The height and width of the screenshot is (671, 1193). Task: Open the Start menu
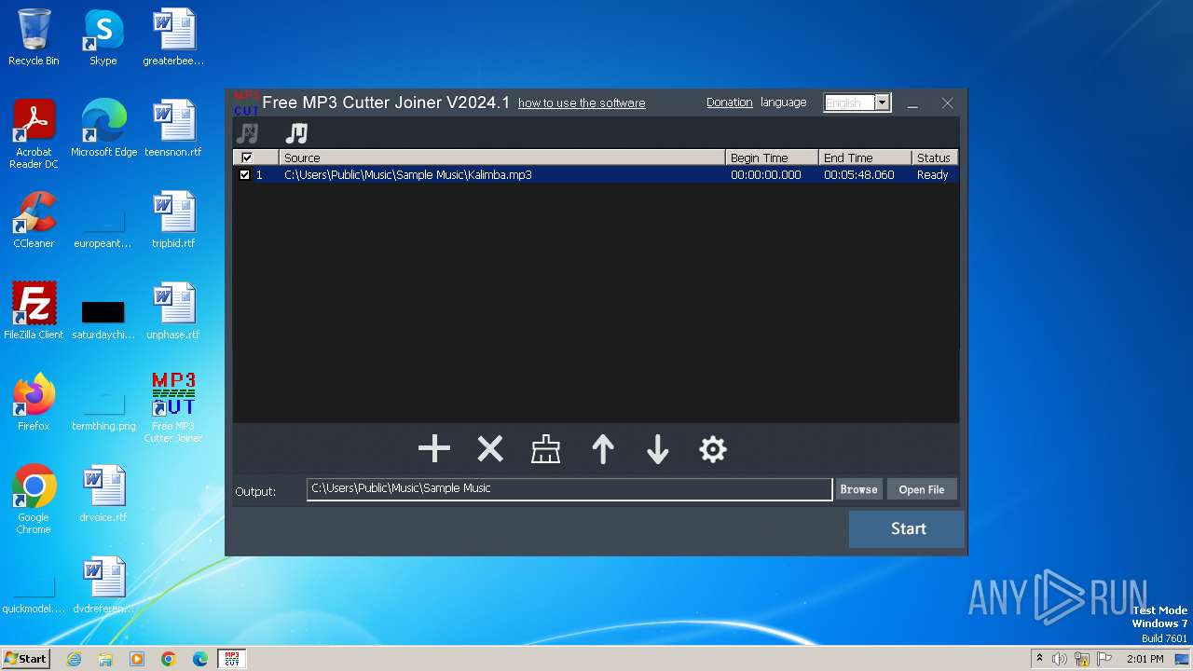(25, 658)
